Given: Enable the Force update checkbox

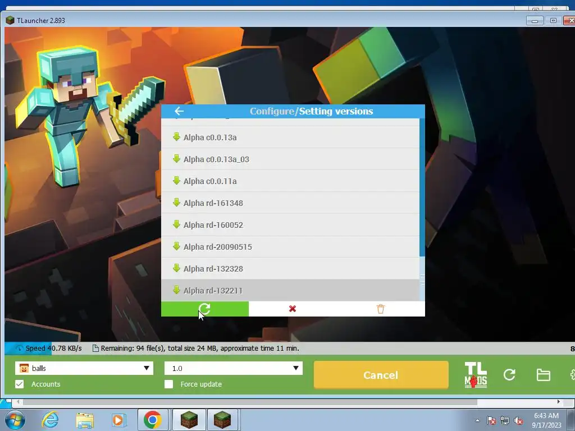Looking at the screenshot, I should click(168, 384).
